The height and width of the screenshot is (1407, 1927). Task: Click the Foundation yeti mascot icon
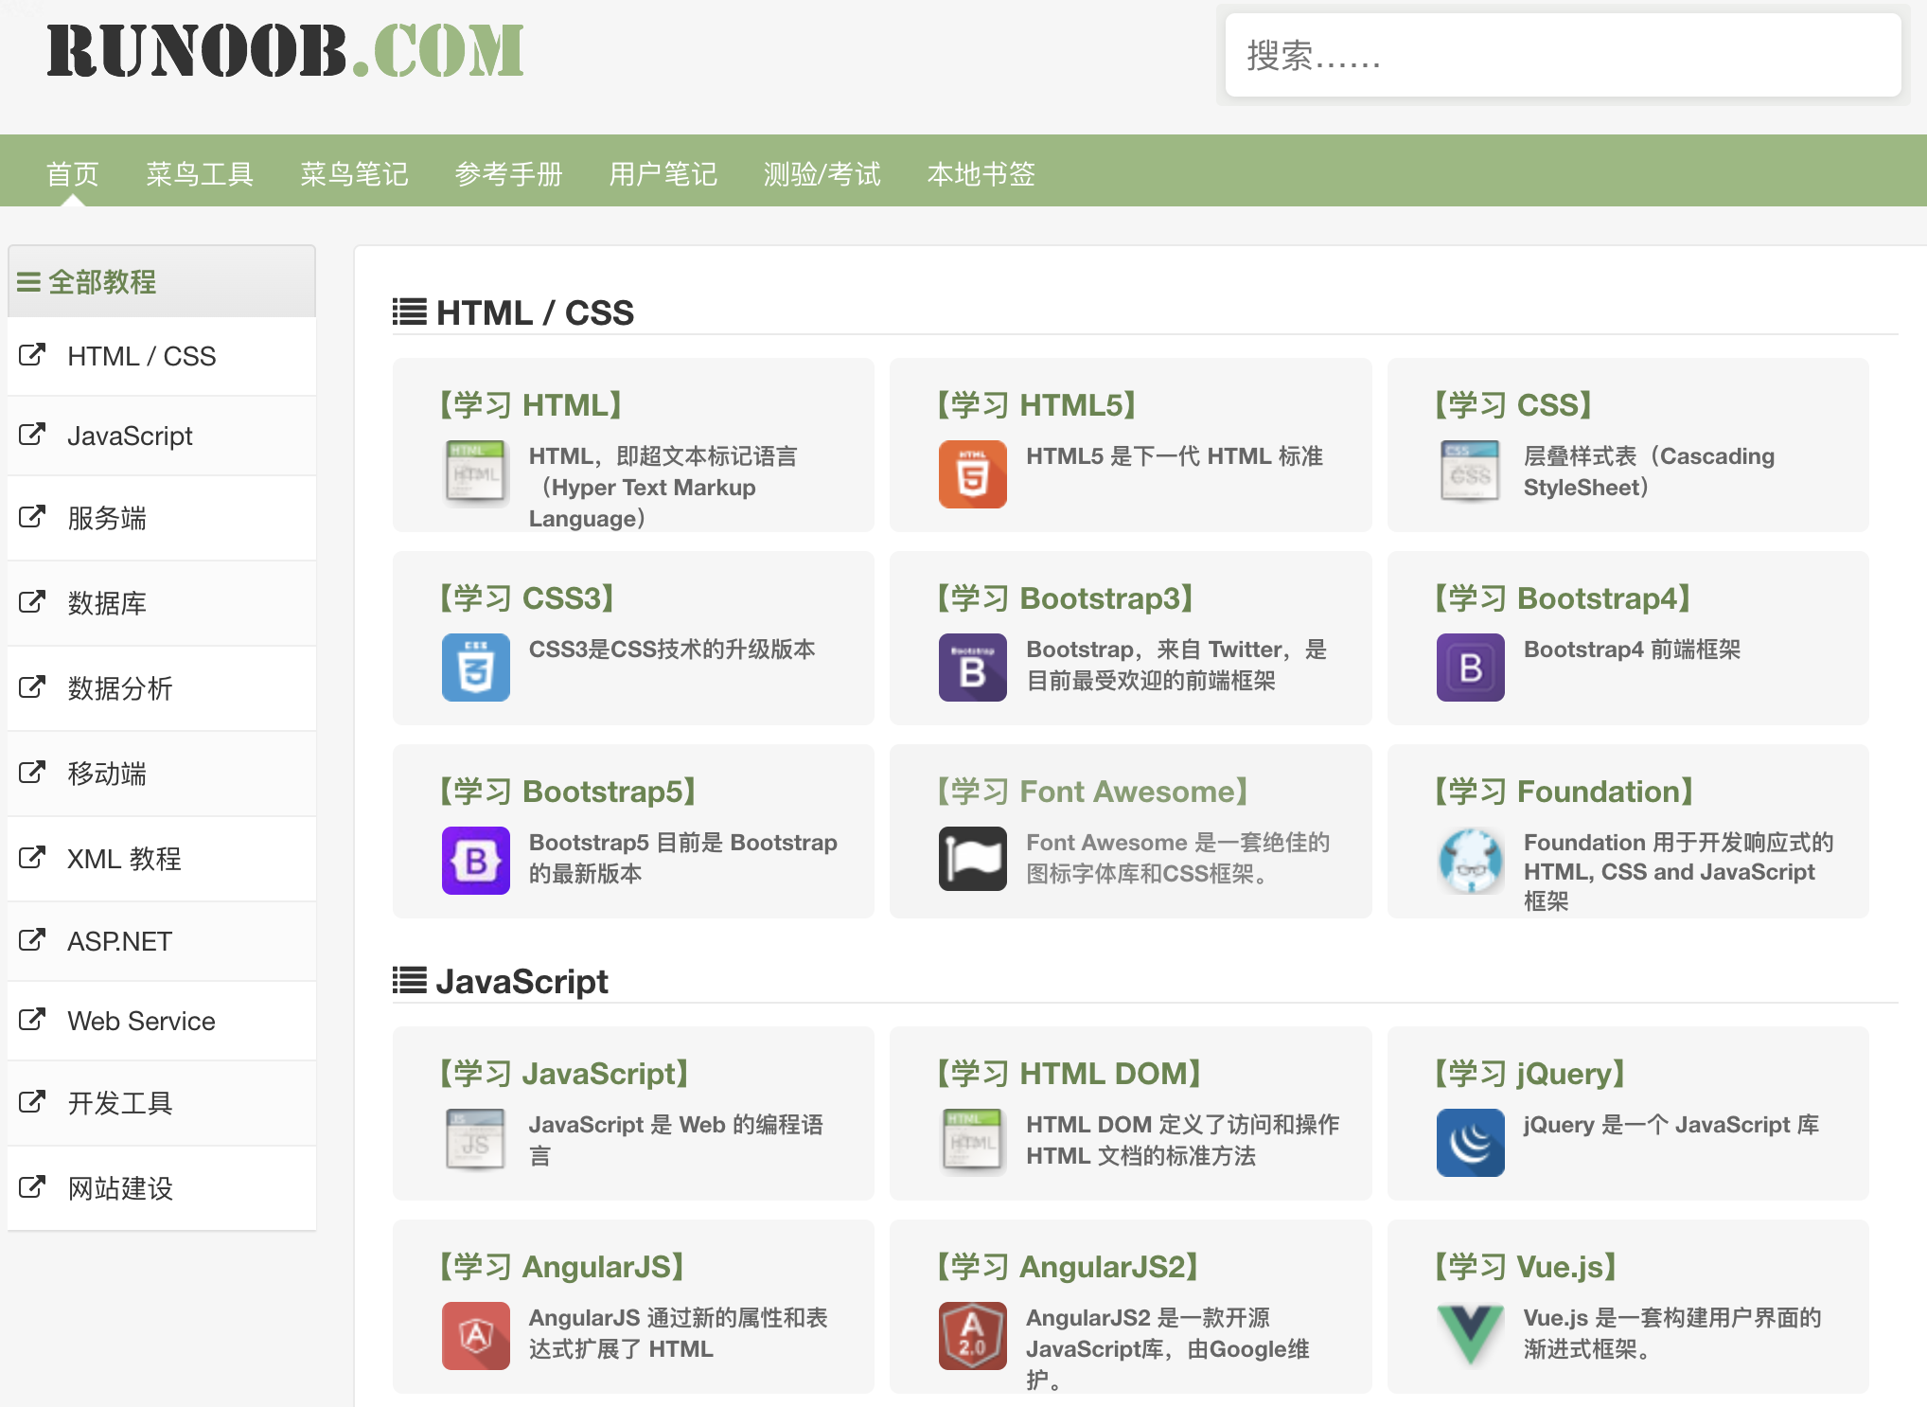click(x=1470, y=861)
